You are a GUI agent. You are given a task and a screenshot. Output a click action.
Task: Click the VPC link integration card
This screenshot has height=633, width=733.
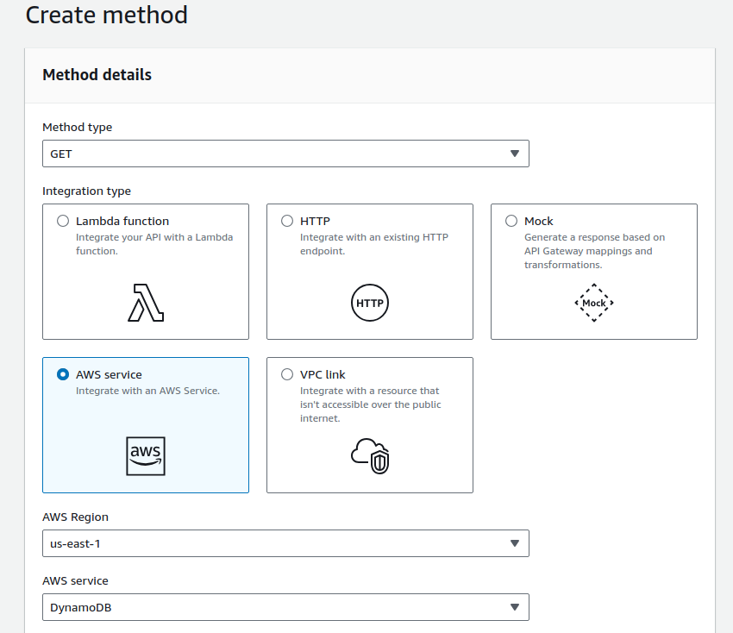click(x=369, y=424)
